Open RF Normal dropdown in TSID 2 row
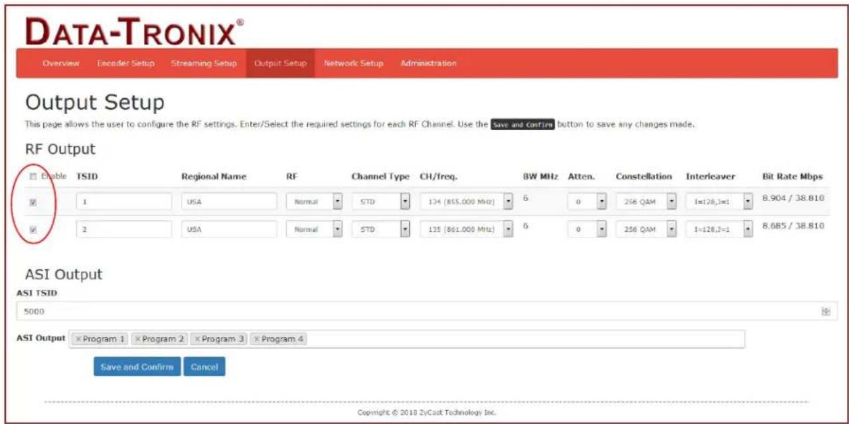Image resolution: width=849 pixels, height=424 pixels. pyautogui.click(x=314, y=229)
